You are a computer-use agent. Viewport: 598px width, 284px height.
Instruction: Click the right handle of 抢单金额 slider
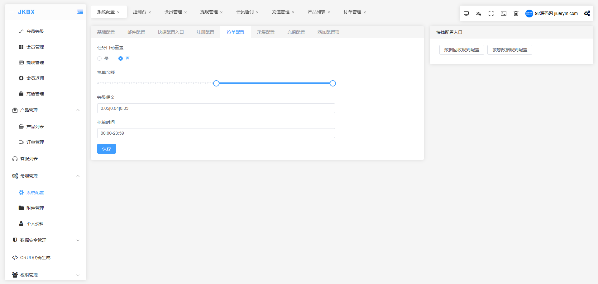333,83
